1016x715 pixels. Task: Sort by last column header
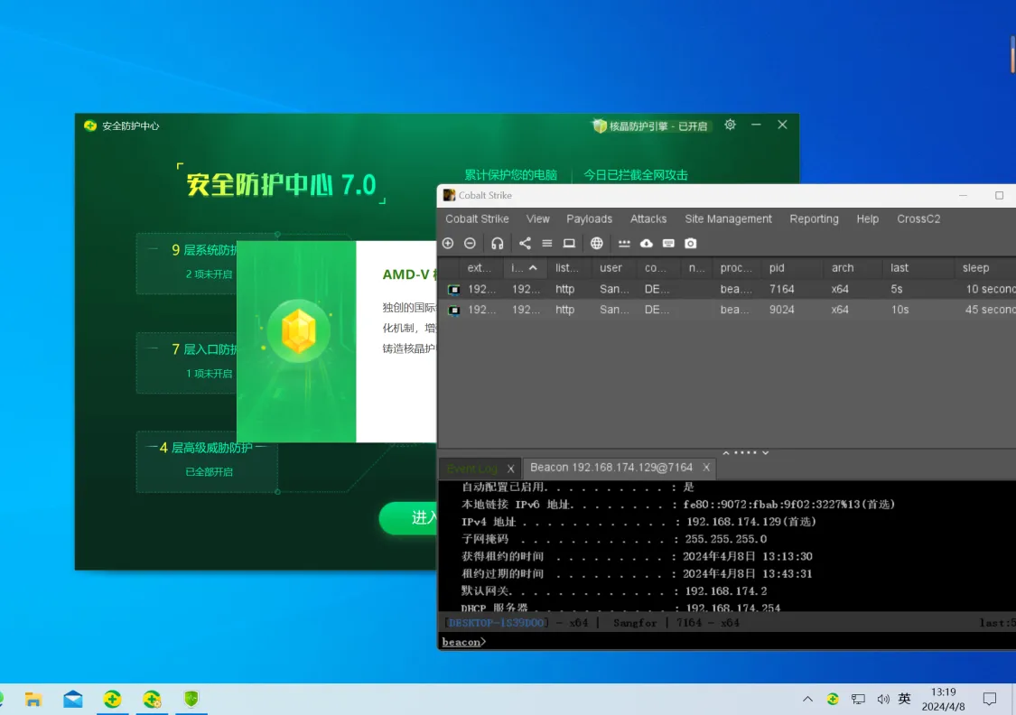(918, 267)
